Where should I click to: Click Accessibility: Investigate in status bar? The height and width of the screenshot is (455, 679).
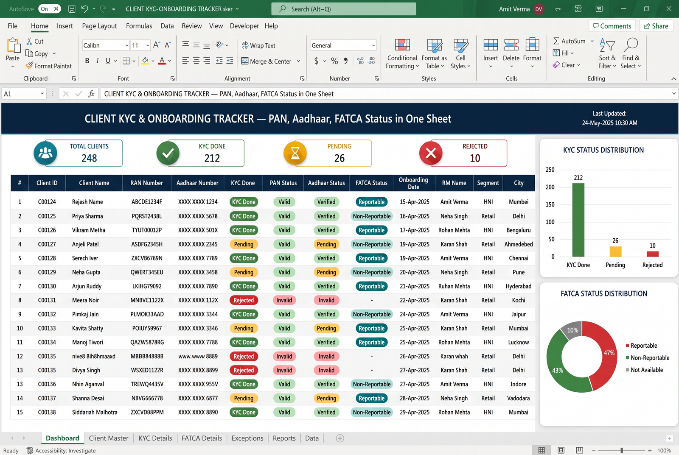[x=61, y=451]
